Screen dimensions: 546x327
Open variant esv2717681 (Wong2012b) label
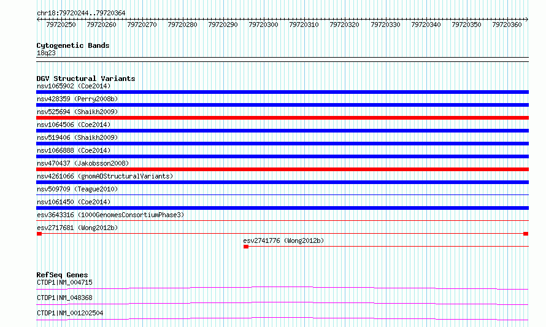(x=77, y=228)
